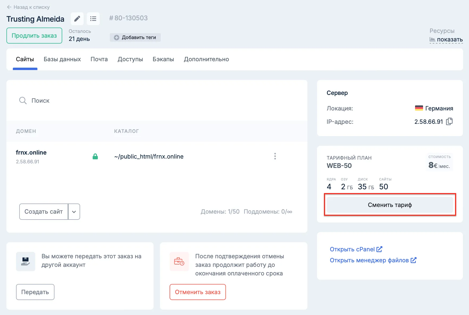This screenshot has width=469, height=315.
Task: Click the ДОМЕН column header
Action: [x=26, y=131]
